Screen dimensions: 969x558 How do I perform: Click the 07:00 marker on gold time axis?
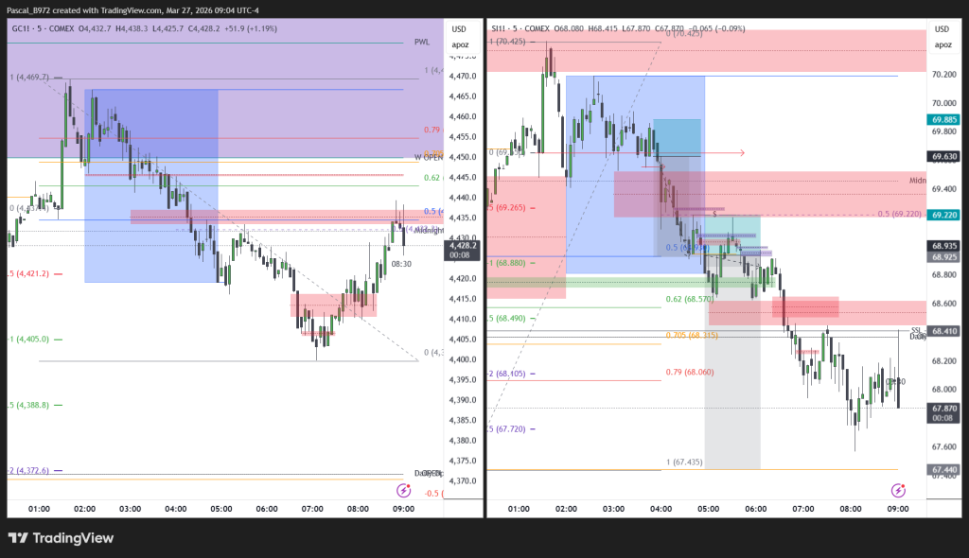[312, 509]
